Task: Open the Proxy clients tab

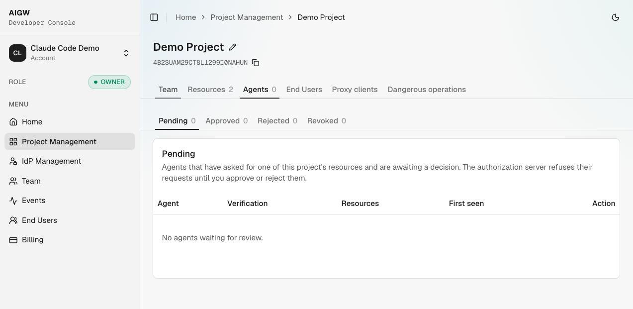Action: tap(355, 90)
